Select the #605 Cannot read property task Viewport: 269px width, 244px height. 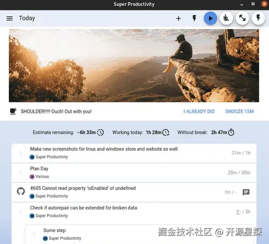click(83, 188)
